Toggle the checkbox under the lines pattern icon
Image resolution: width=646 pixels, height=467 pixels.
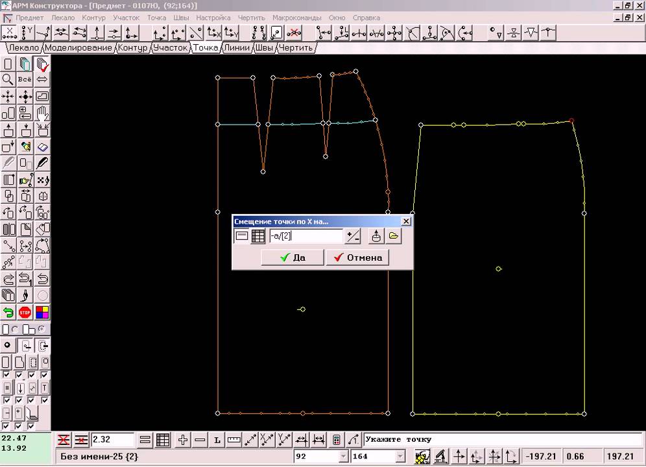click(x=6, y=400)
